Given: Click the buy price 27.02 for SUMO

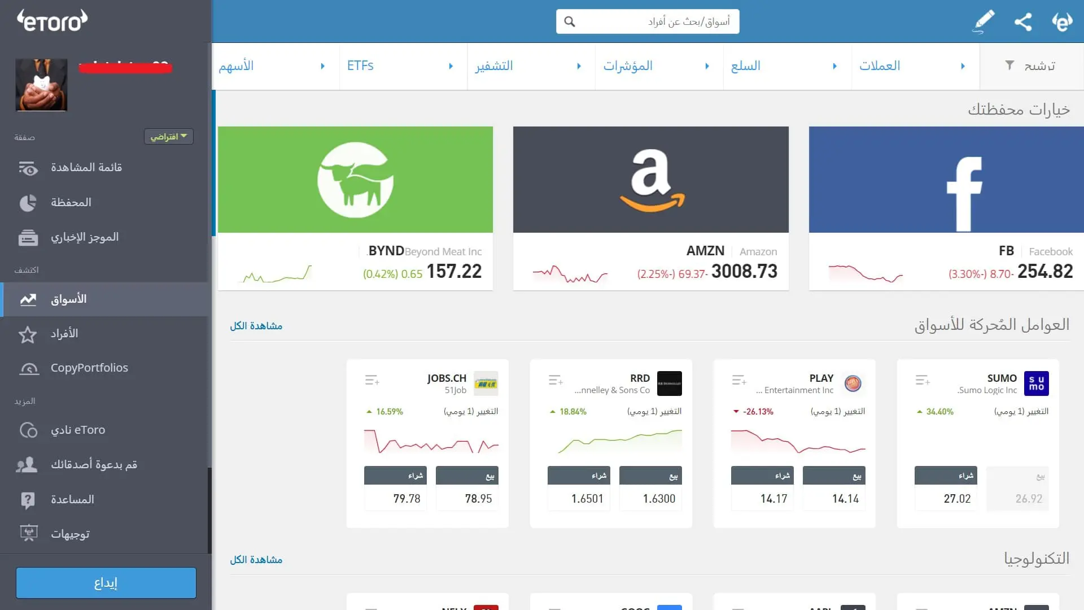Looking at the screenshot, I should click(x=957, y=499).
